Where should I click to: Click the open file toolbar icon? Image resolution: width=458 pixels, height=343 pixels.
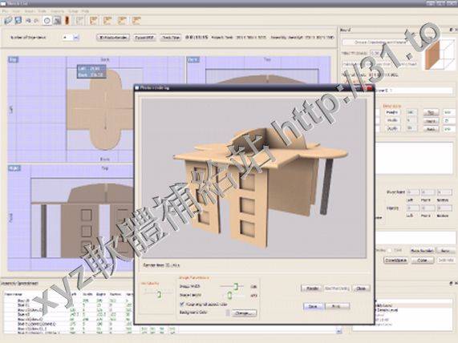pyautogui.click(x=8, y=20)
